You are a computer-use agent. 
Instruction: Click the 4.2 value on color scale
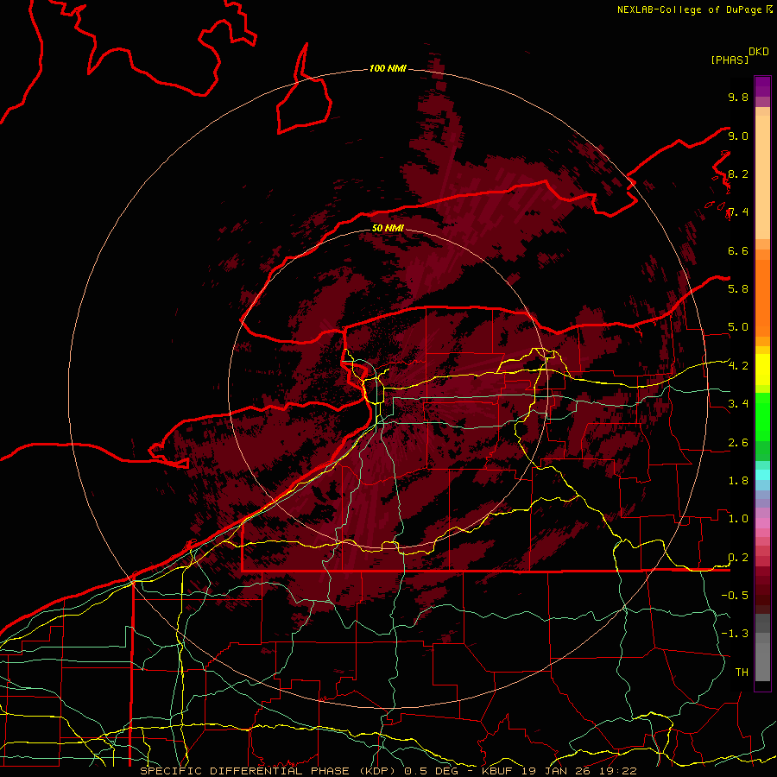(x=738, y=366)
